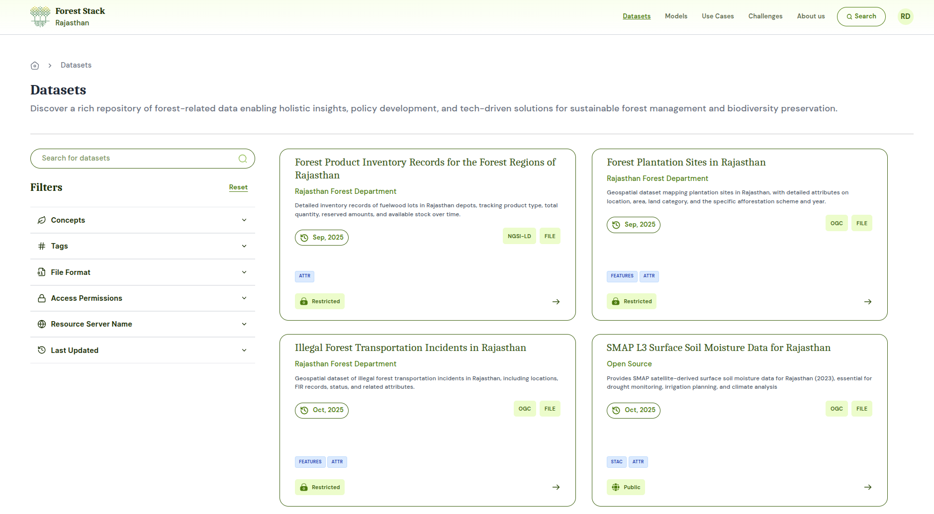Go to the Models menu item
This screenshot has width=934, height=514.
point(676,16)
